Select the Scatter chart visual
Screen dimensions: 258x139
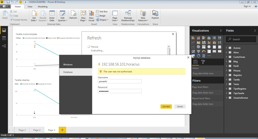coord(193,47)
